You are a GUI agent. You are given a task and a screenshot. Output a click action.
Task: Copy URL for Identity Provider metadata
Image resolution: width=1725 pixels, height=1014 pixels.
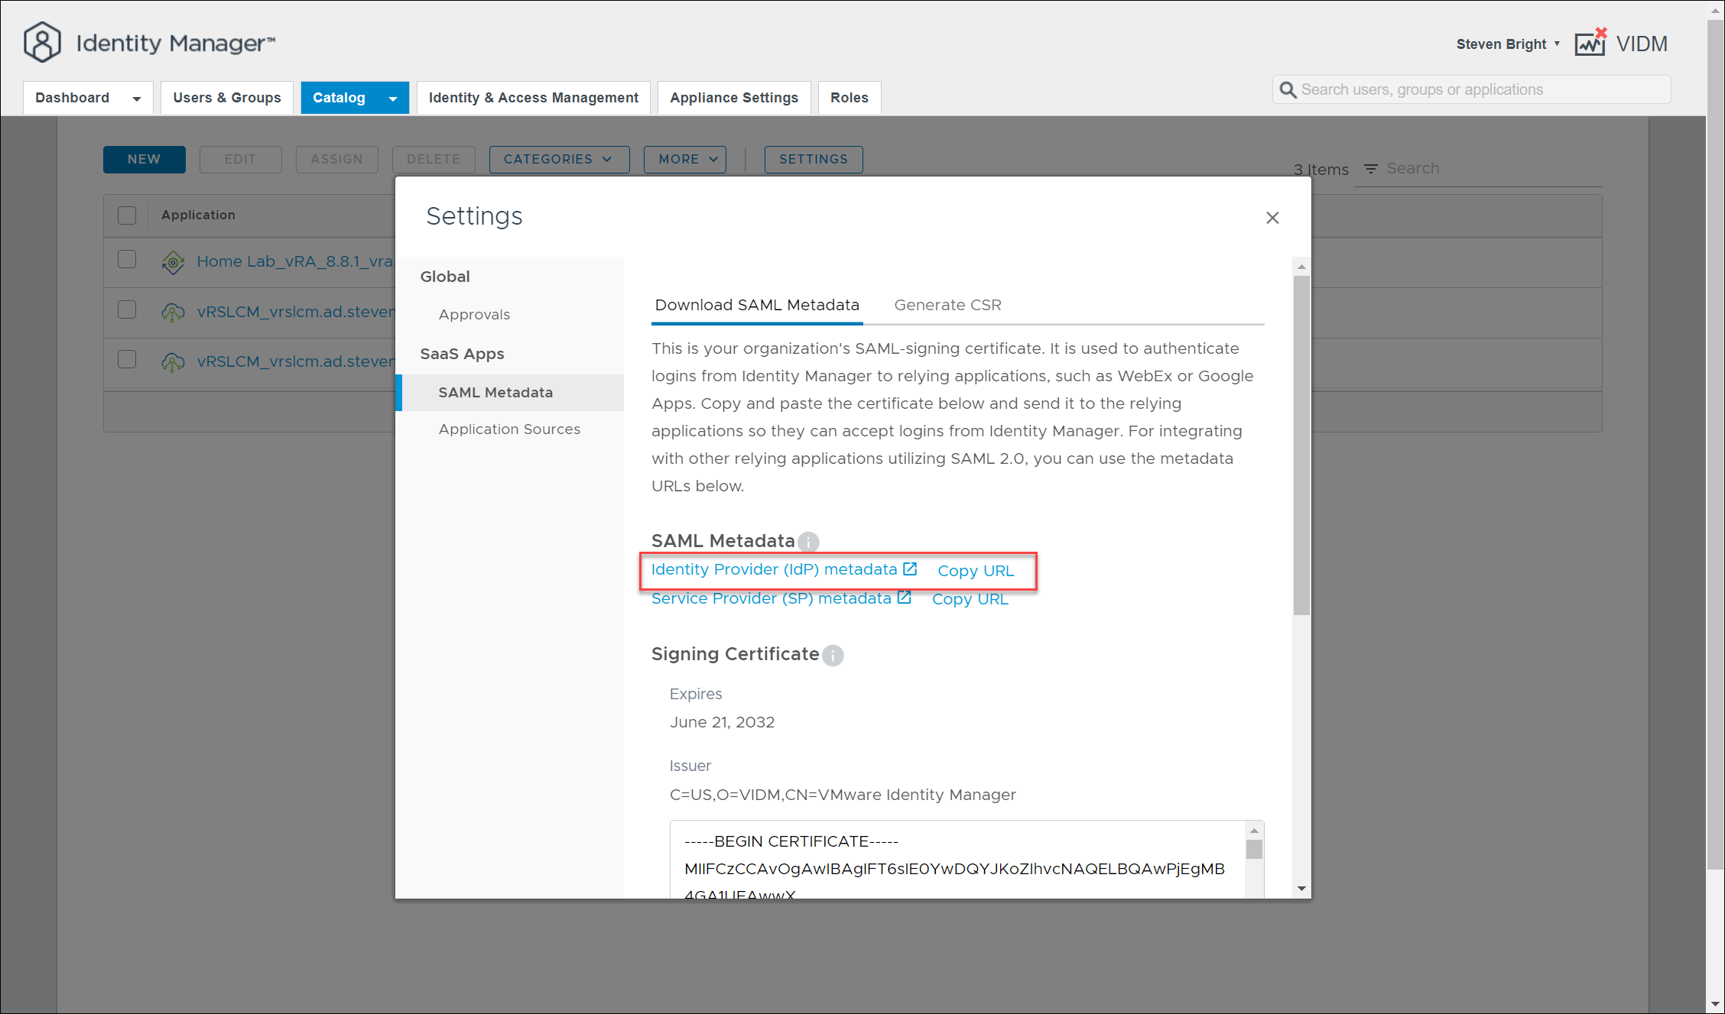(x=976, y=571)
